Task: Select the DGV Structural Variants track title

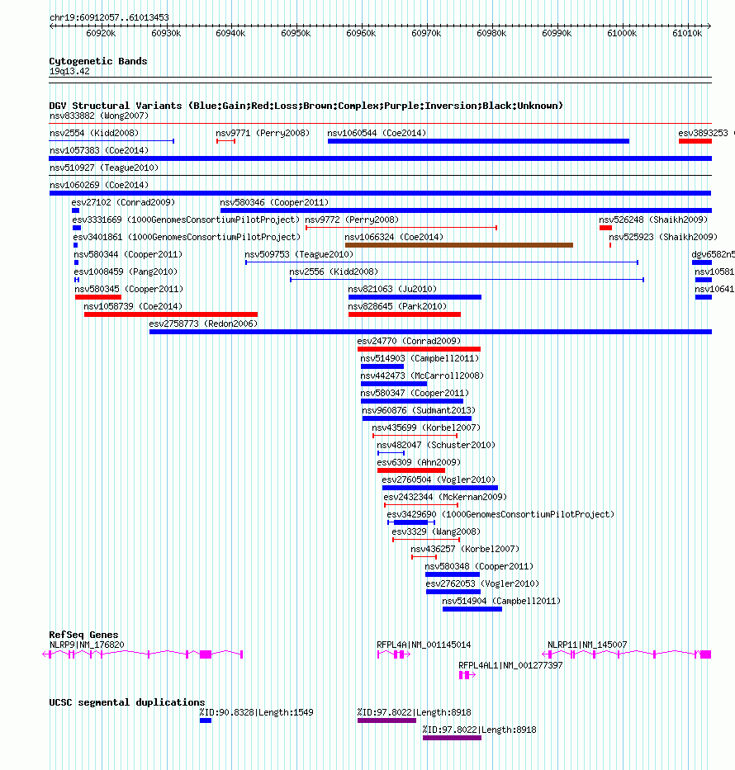Action: coord(306,106)
